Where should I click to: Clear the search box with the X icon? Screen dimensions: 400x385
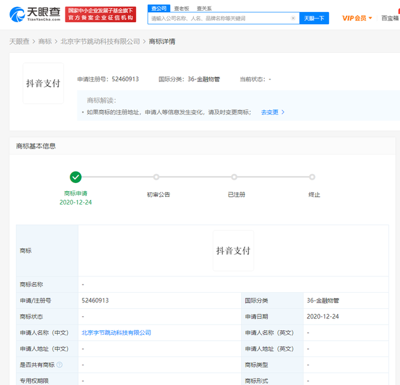tap(293, 18)
